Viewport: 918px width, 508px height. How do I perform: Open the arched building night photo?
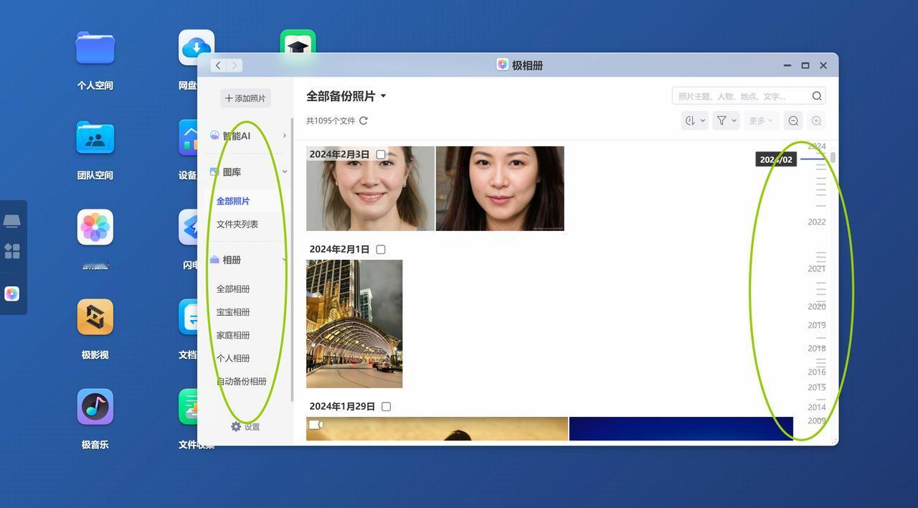click(x=354, y=324)
